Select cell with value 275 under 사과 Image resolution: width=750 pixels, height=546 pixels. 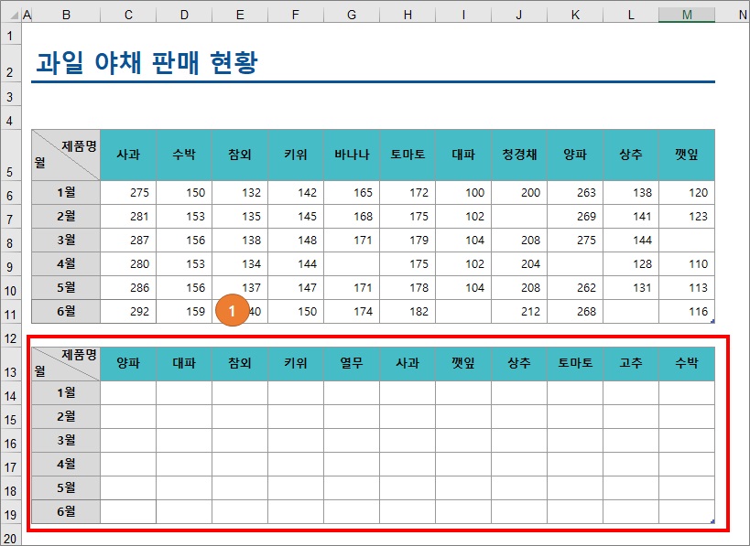click(x=128, y=192)
